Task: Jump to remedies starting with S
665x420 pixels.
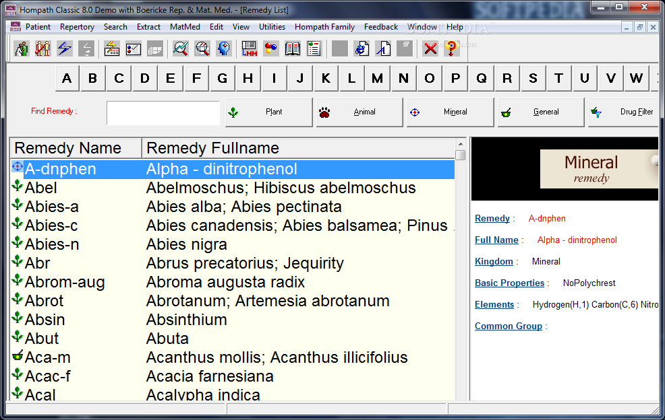Action: click(x=533, y=78)
